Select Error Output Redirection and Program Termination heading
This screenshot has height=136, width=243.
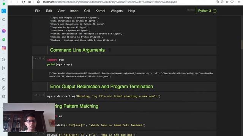[x=101, y=87]
